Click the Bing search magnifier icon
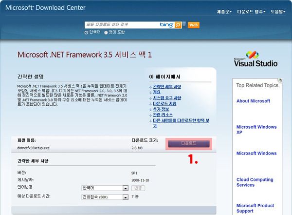The height and width of the screenshot is (215, 292). coord(178,25)
